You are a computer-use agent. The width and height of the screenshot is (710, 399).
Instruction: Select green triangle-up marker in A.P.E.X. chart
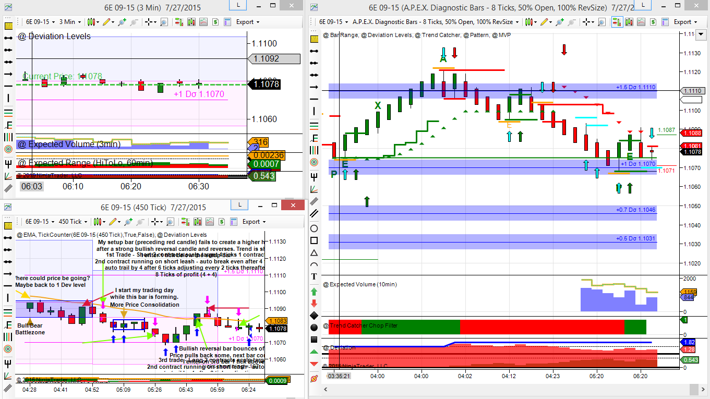[x=314, y=352]
